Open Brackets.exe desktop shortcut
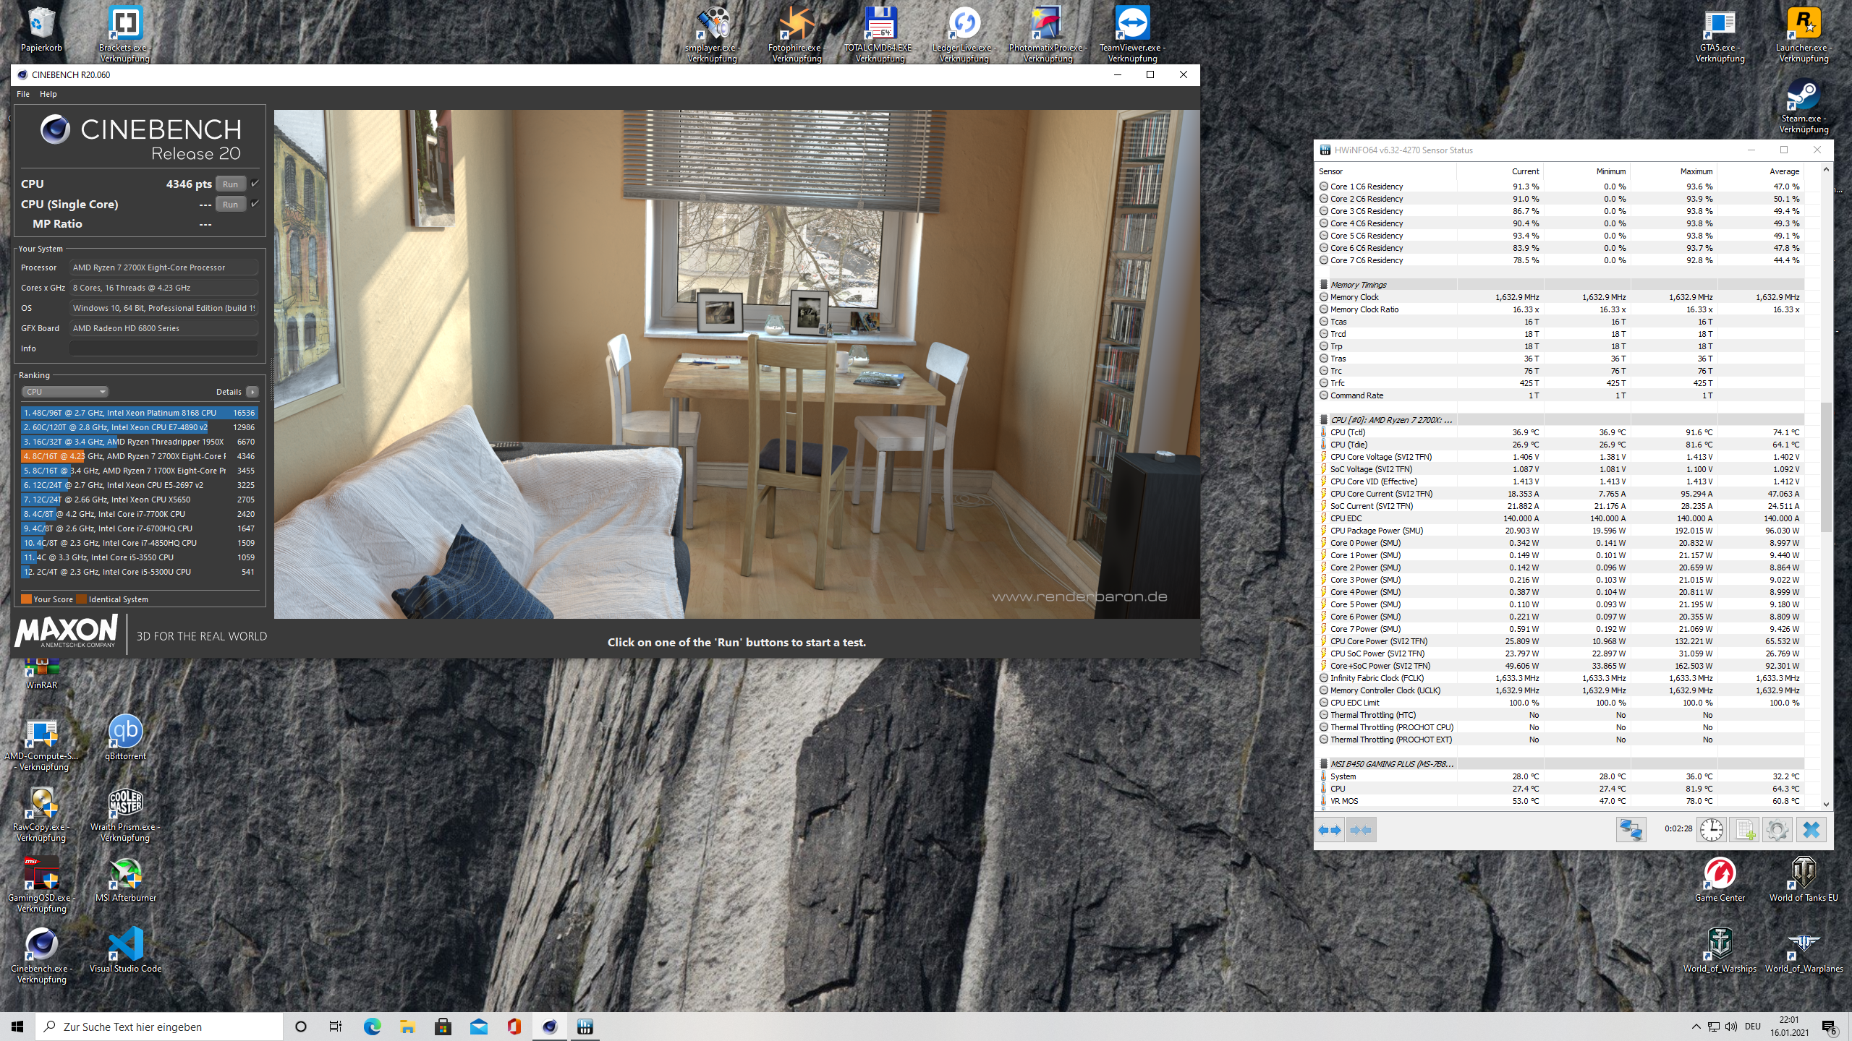 point(125,34)
